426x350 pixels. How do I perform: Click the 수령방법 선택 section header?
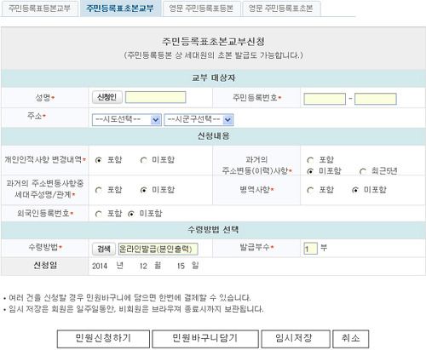point(213,229)
